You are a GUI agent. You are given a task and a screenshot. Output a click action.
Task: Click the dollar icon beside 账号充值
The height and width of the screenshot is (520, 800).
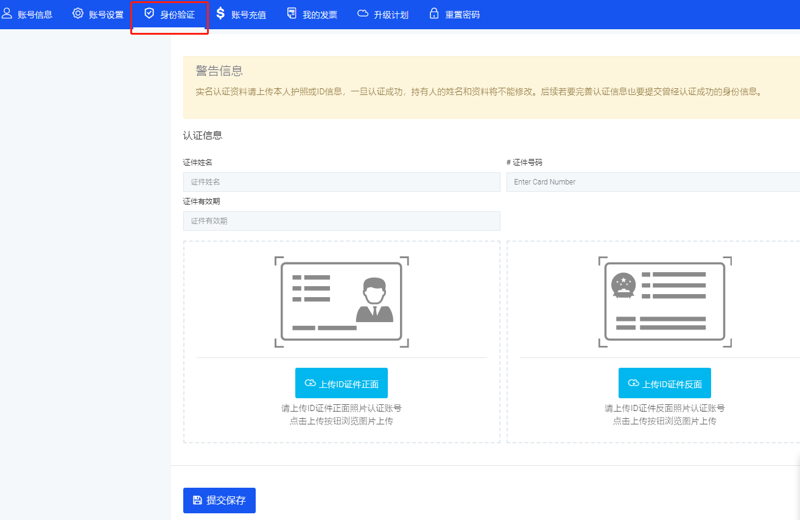coord(220,13)
